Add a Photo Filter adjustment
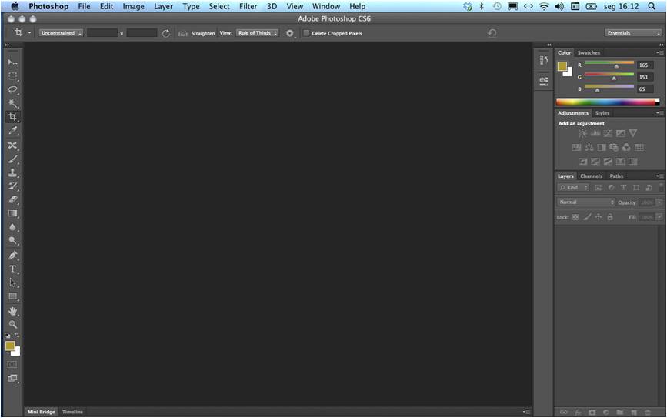This screenshot has width=667, height=418. pos(614,148)
